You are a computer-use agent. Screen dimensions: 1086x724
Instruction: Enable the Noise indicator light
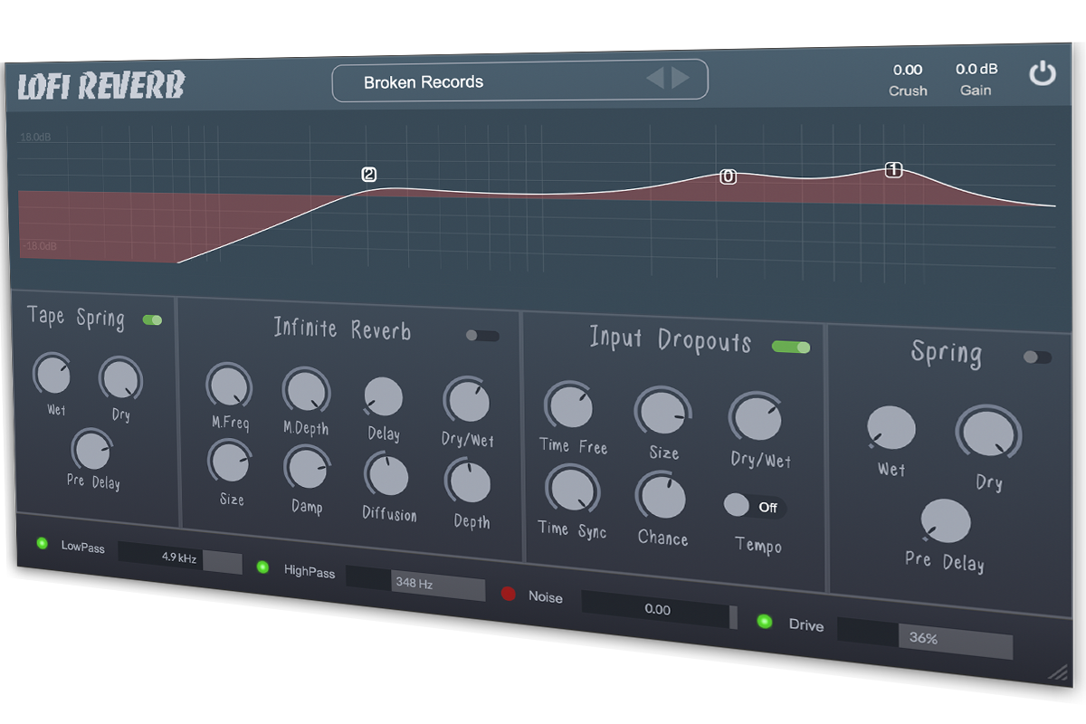[510, 596]
